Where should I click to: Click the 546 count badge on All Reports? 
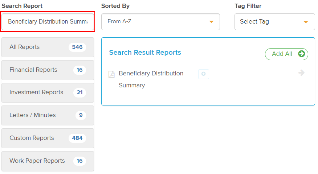(77, 47)
